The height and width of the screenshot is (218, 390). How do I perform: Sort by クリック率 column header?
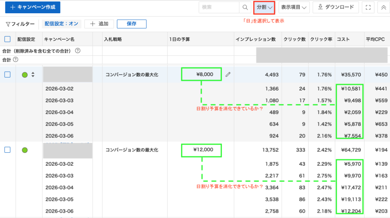tap(321, 39)
